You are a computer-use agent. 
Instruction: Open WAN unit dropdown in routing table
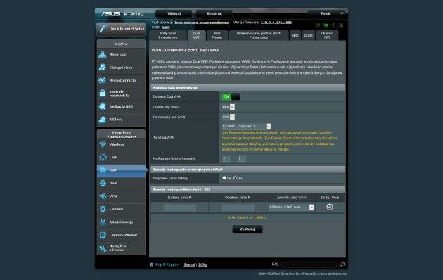pos(291,207)
